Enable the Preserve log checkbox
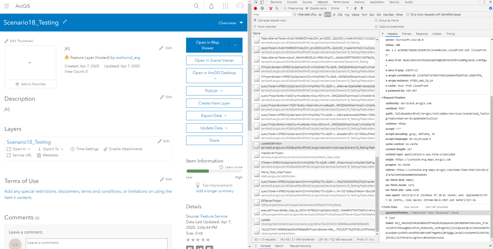493x249 pixels. [285, 8]
